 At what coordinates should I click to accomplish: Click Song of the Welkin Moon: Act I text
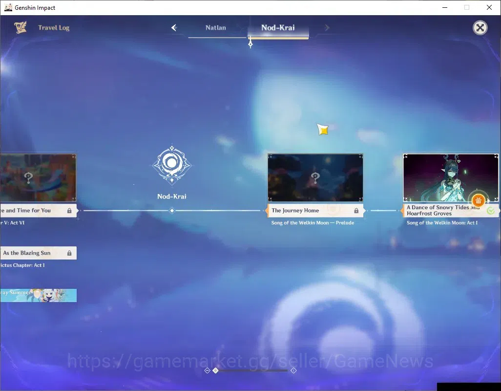[442, 222]
